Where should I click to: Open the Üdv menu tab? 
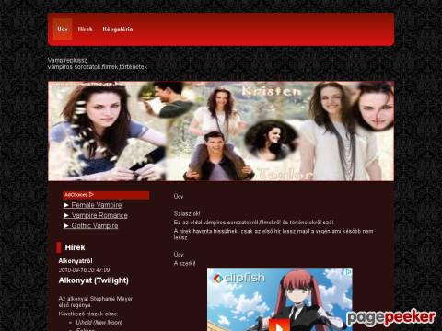coord(63,29)
